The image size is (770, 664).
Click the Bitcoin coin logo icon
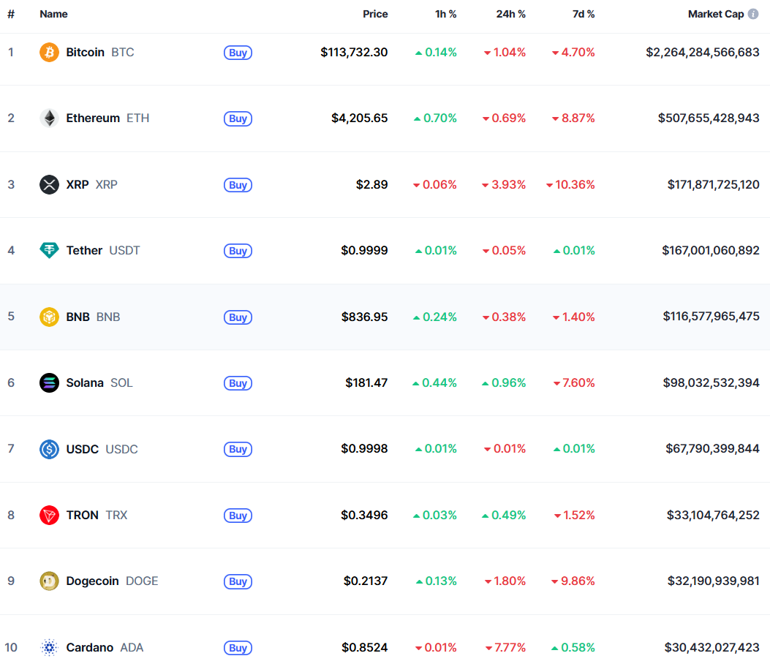tap(49, 53)
